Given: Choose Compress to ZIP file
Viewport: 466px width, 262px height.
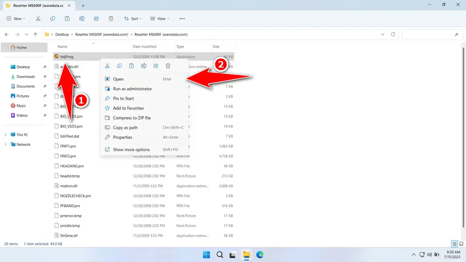Looking at the screenshot, I should 144,118.
